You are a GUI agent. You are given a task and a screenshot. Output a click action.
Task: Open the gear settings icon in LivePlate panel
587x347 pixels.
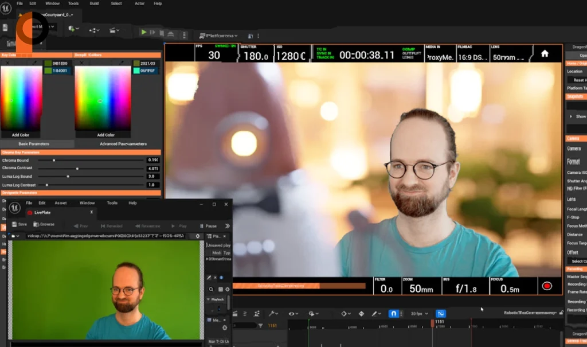tap(228, 289)
